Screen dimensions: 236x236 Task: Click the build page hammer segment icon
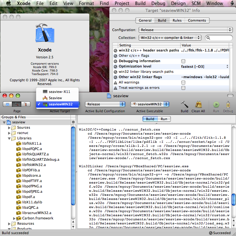(x=16, y=104)
